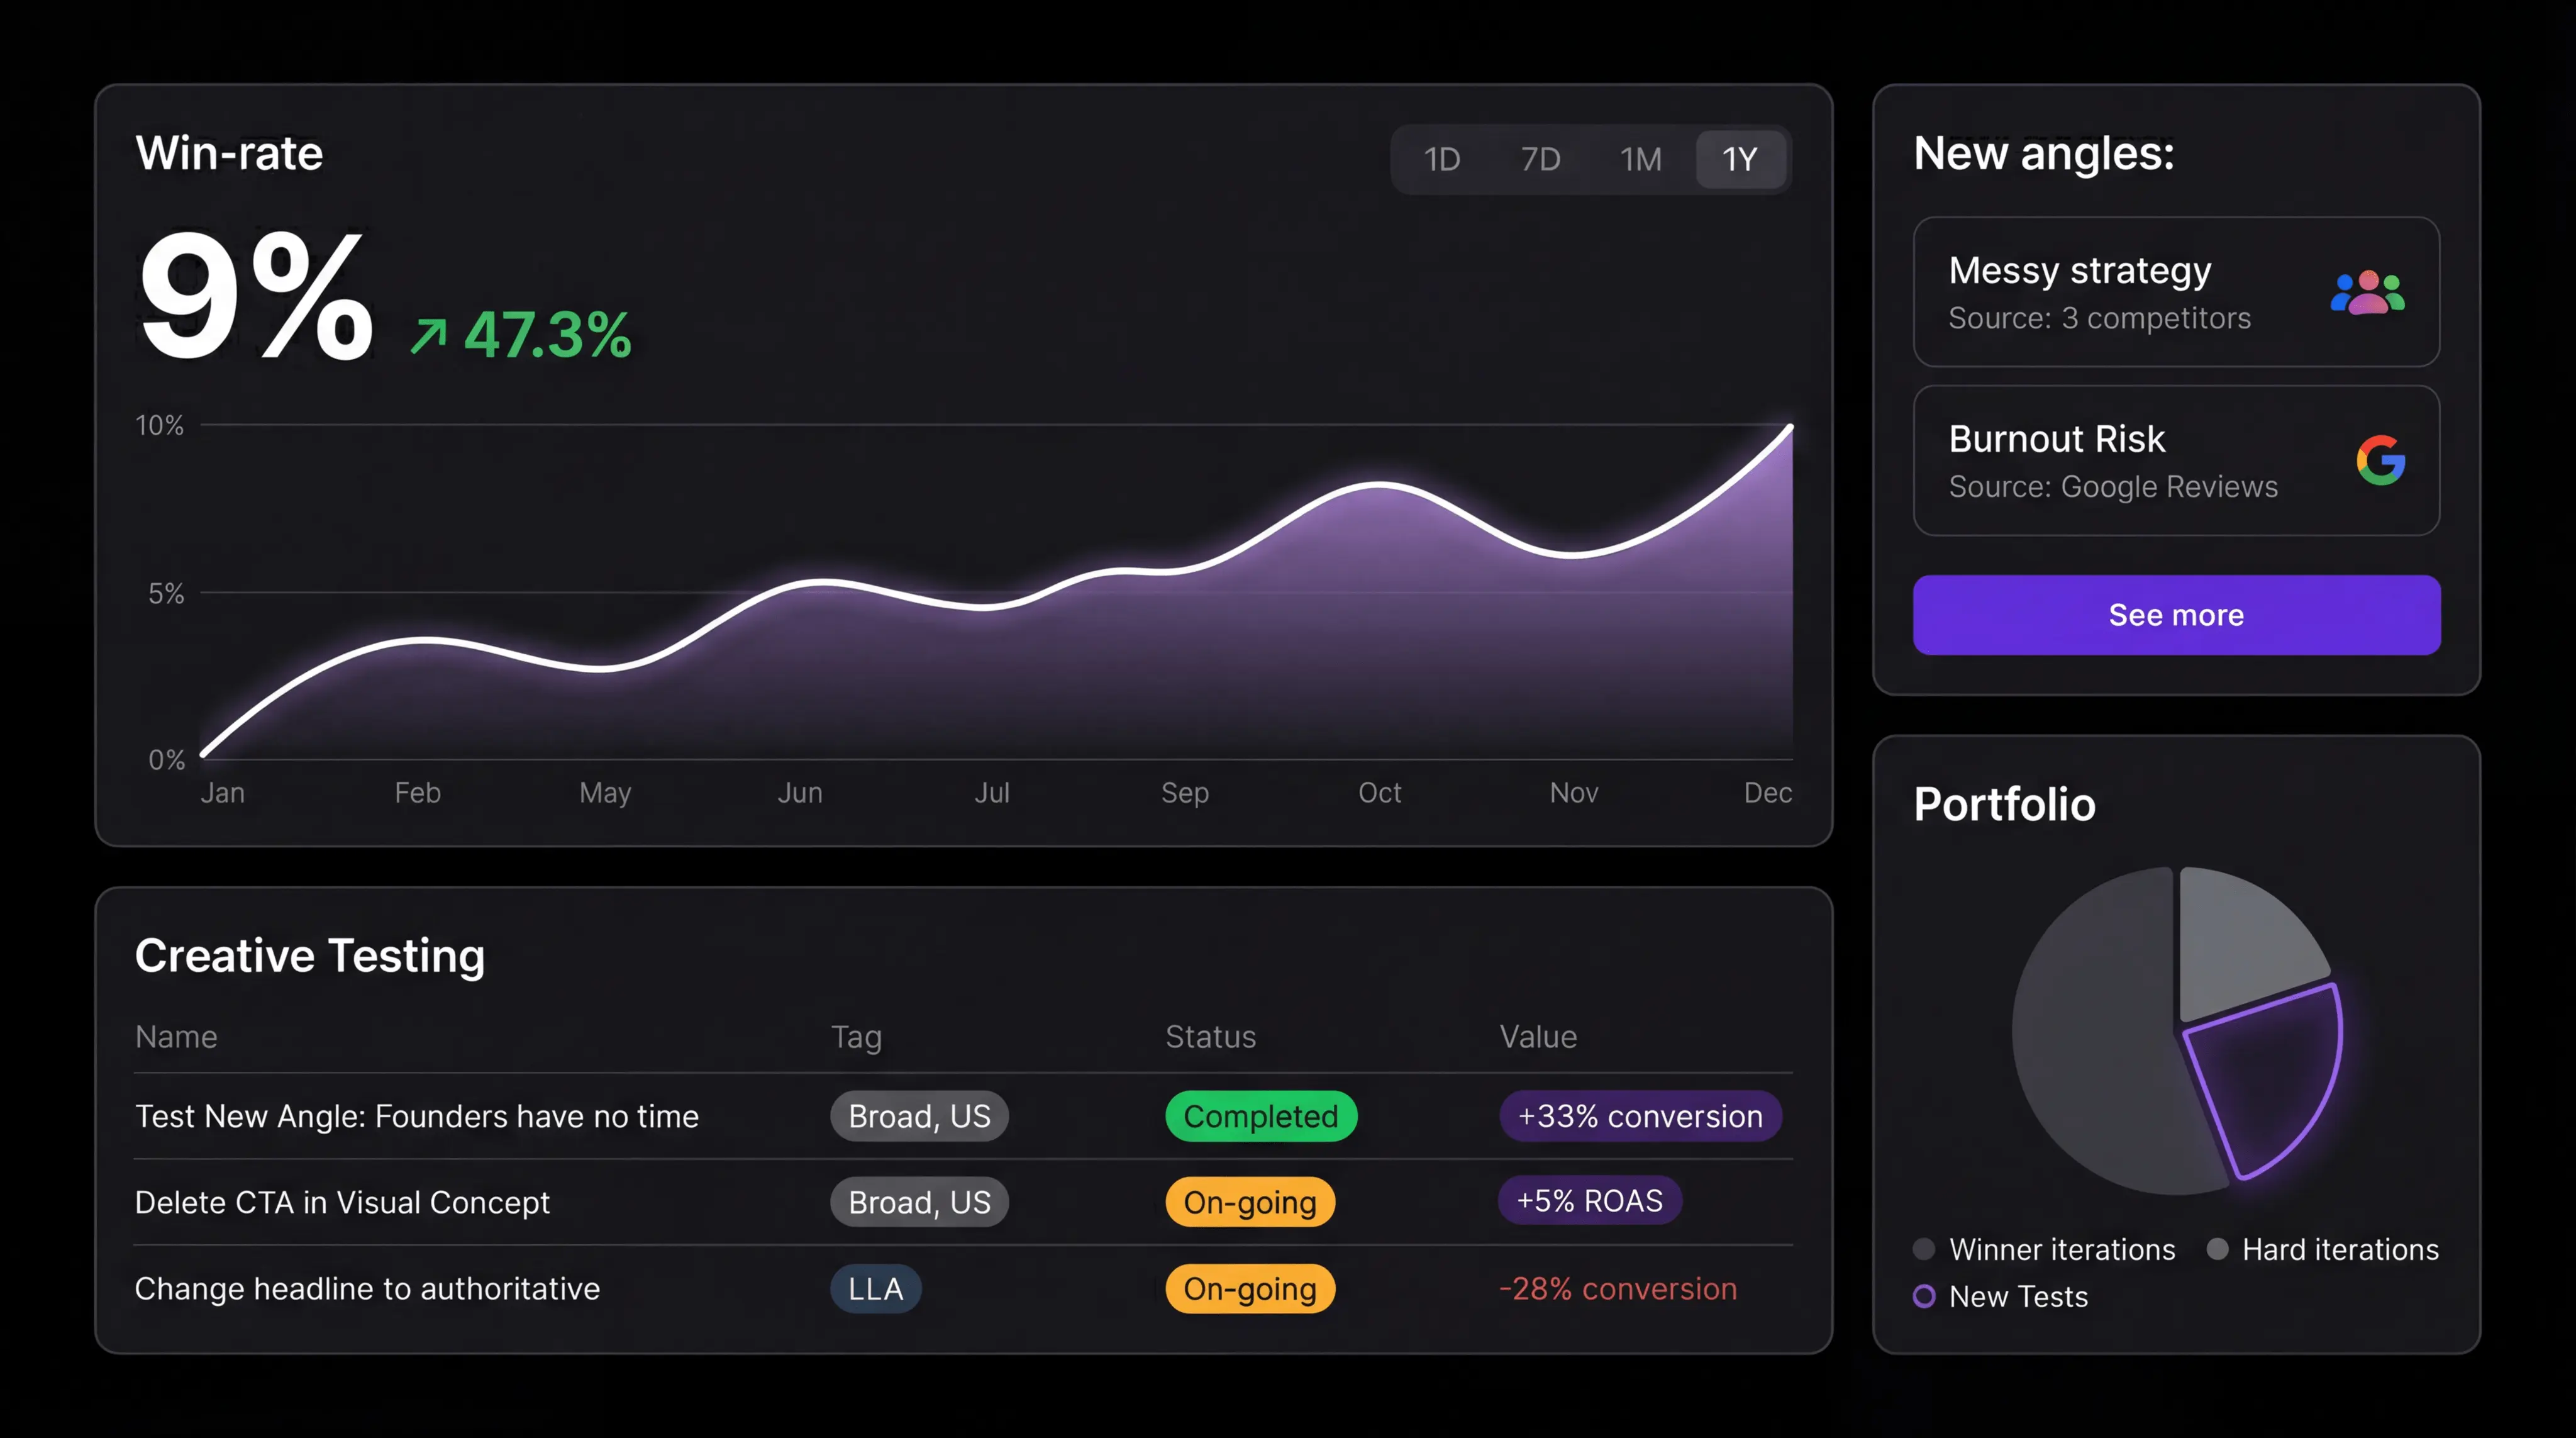Click the Completed status badge
2576x1438 pixels.
click(1260, 1116)
